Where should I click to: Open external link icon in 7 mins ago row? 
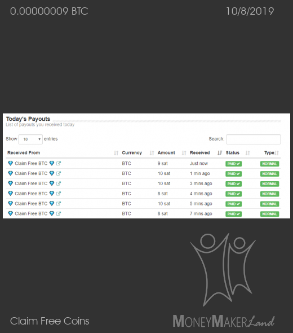click(x=59, y=213)
